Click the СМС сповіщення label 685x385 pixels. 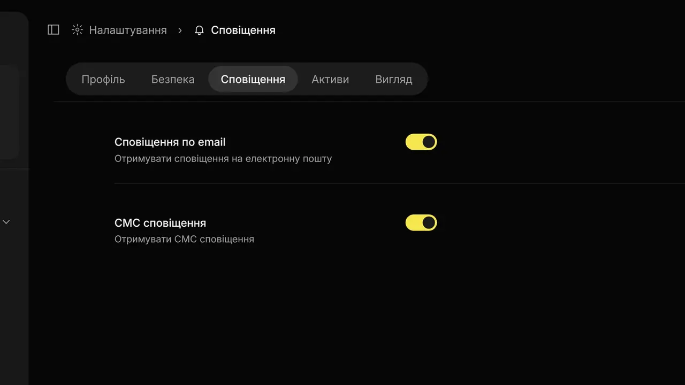click(x=160, y=223)
